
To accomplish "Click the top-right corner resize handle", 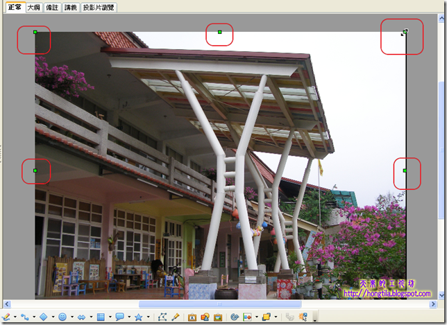I will click(x=405, y=32).
